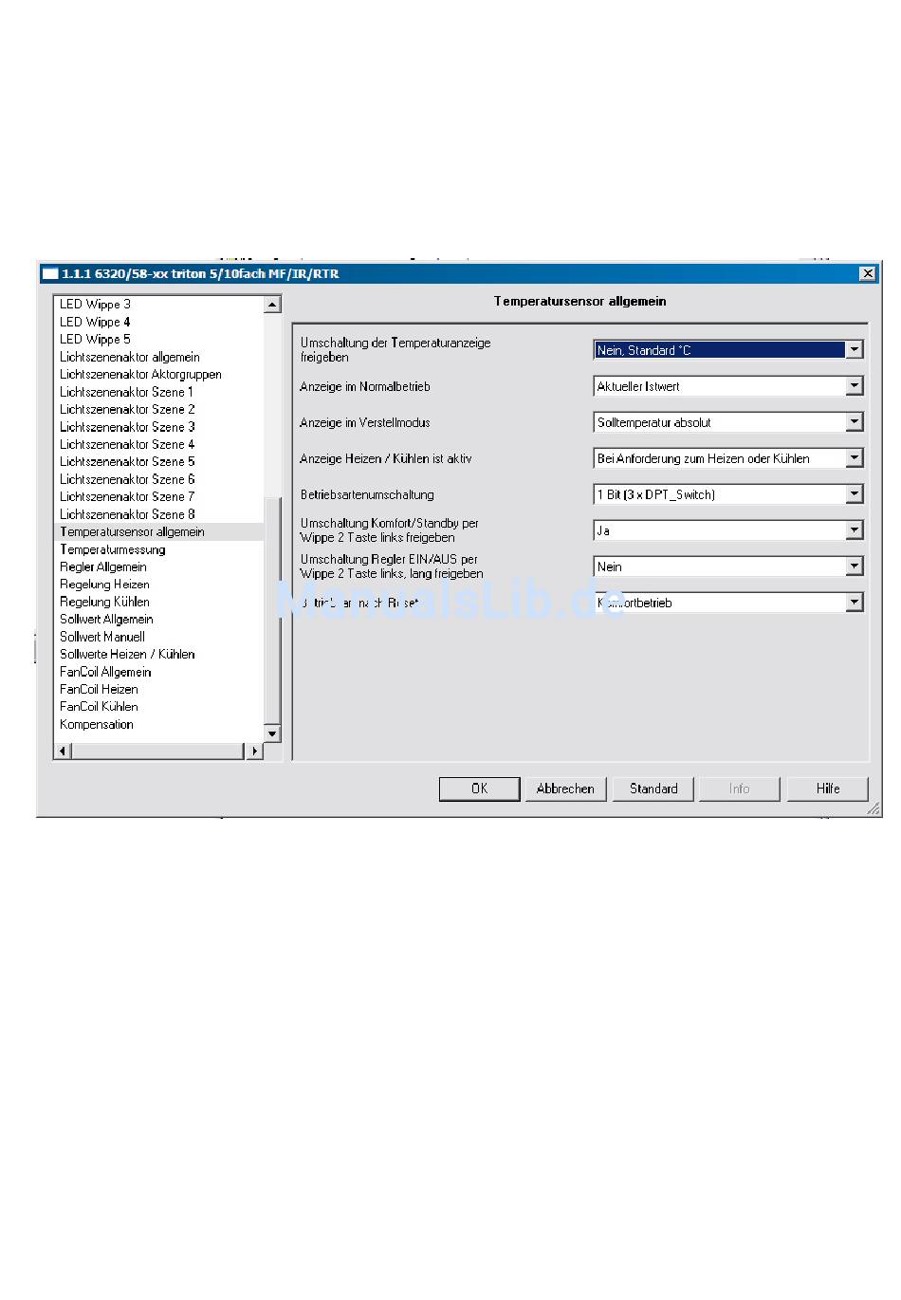Screen dimensions: 901x1300
Task: Select LED Wippe 4 in the list
Action: click(95, 322)
